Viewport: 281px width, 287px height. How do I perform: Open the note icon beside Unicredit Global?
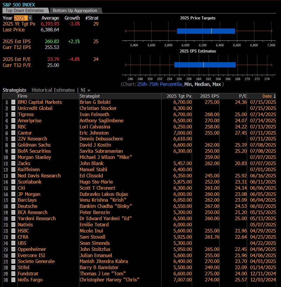(13, 108)
